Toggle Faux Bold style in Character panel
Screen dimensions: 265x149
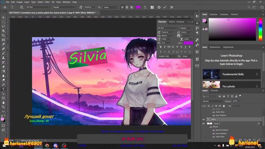(161, 47)
